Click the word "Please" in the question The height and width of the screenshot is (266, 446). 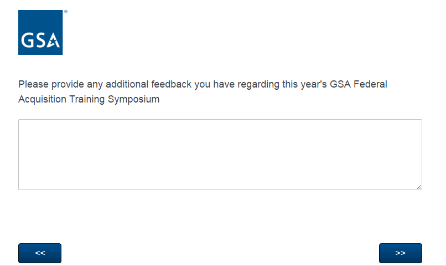click(x=33, y=84)
